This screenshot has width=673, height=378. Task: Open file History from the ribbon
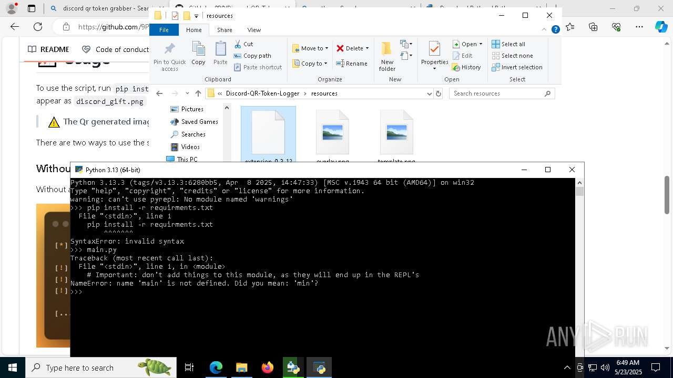[466, 67]
